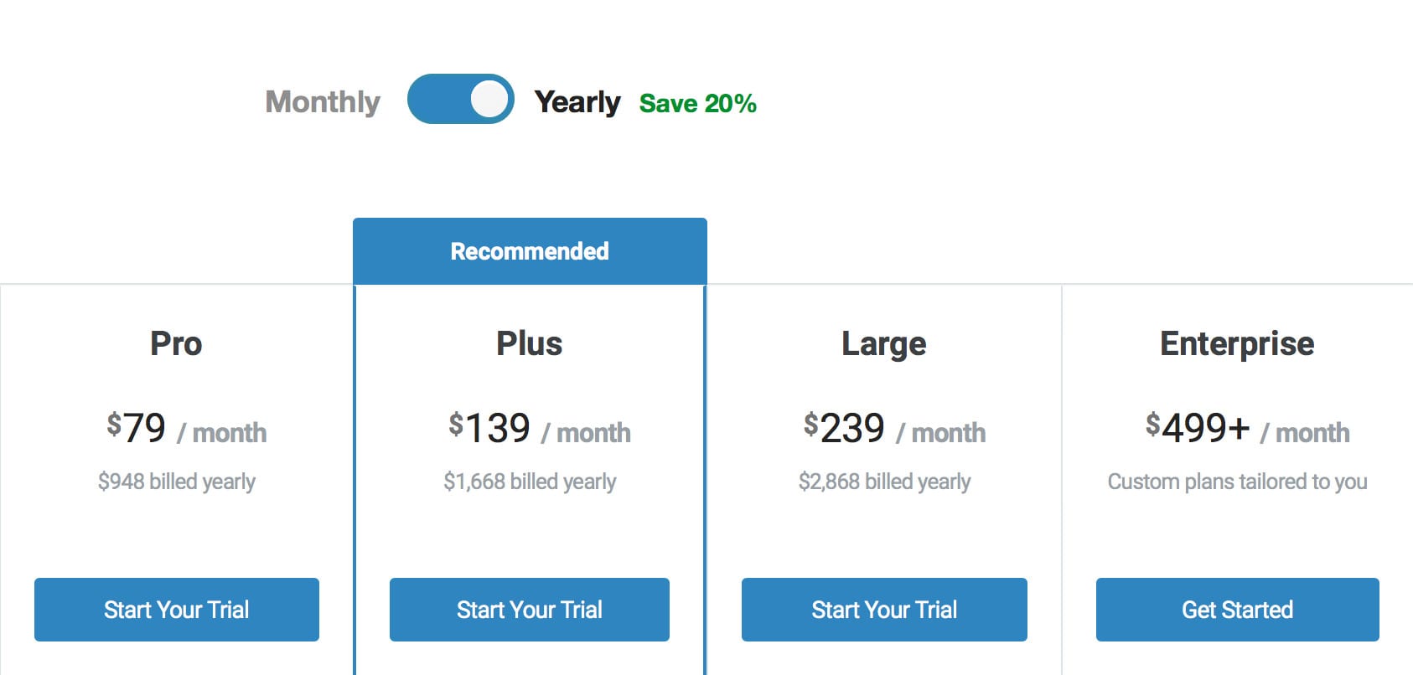Click the green Save 20% text

(697, 104)
